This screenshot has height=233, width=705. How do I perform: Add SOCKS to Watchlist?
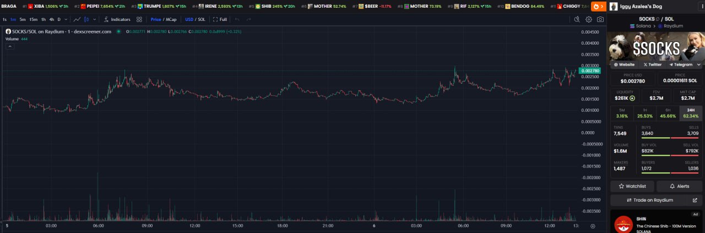point(632,186)
